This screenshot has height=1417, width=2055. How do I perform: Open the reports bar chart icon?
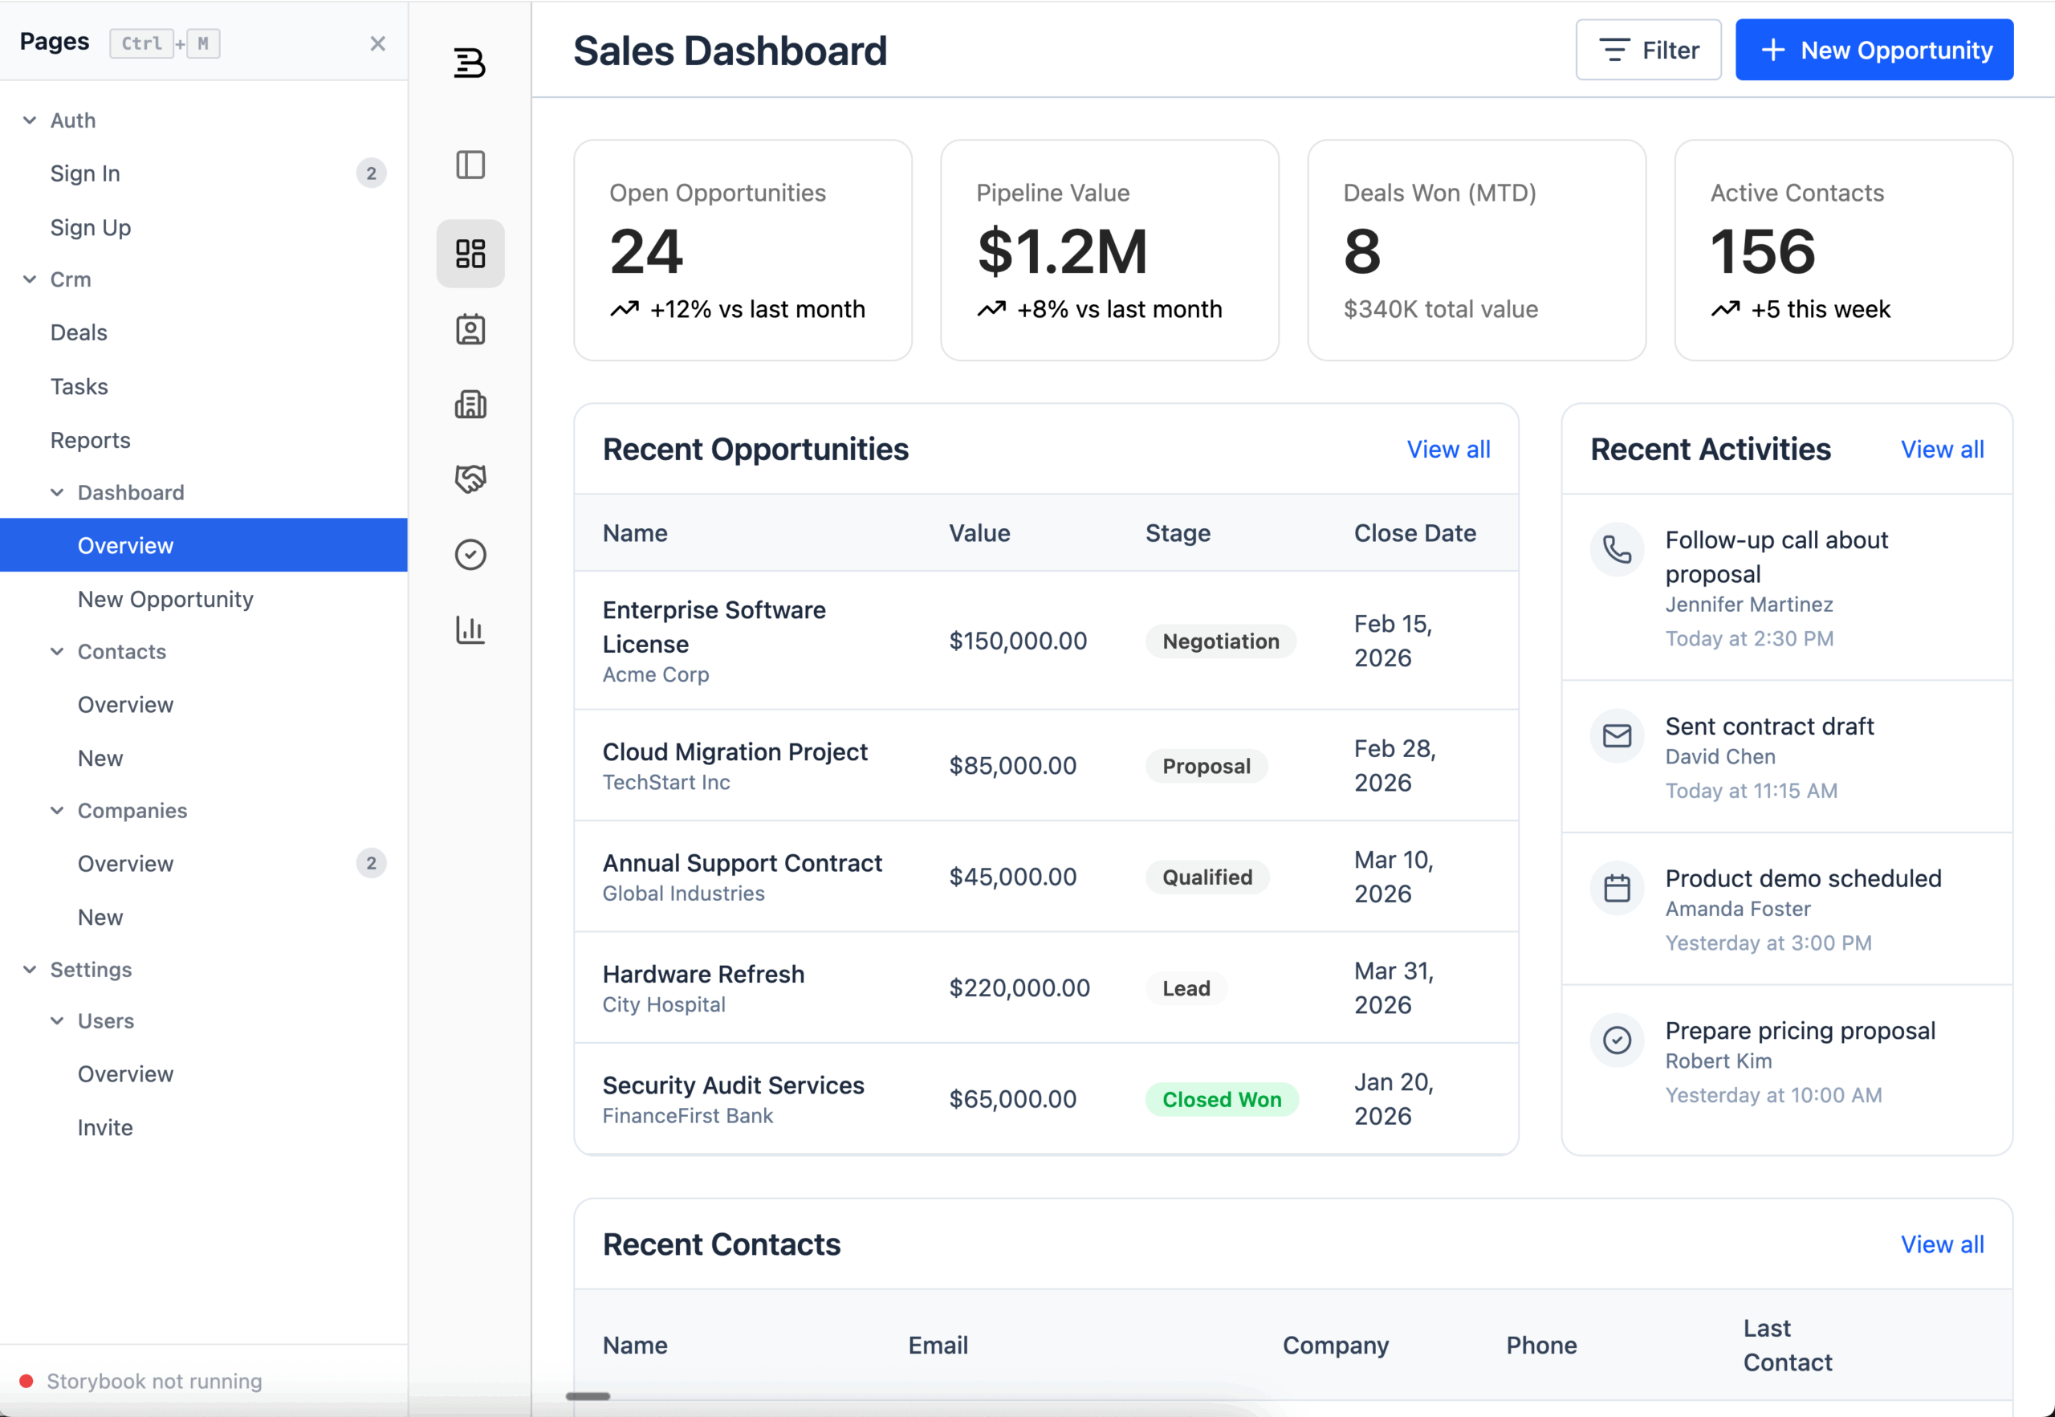470,630
